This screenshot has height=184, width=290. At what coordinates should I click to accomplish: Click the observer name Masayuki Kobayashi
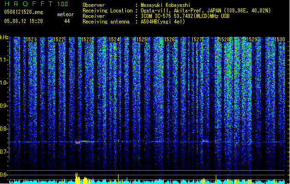point(166,5)
